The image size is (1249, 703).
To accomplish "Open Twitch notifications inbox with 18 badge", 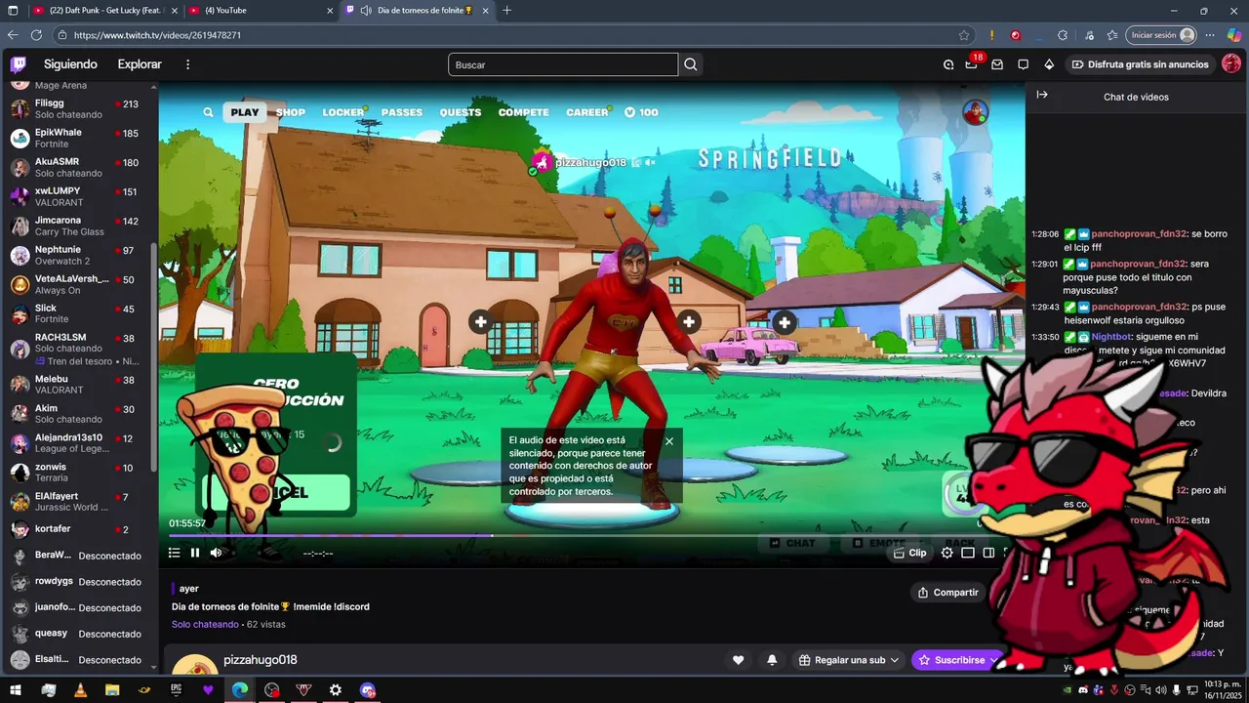I will pyautogui.click(x=972, y=64).
